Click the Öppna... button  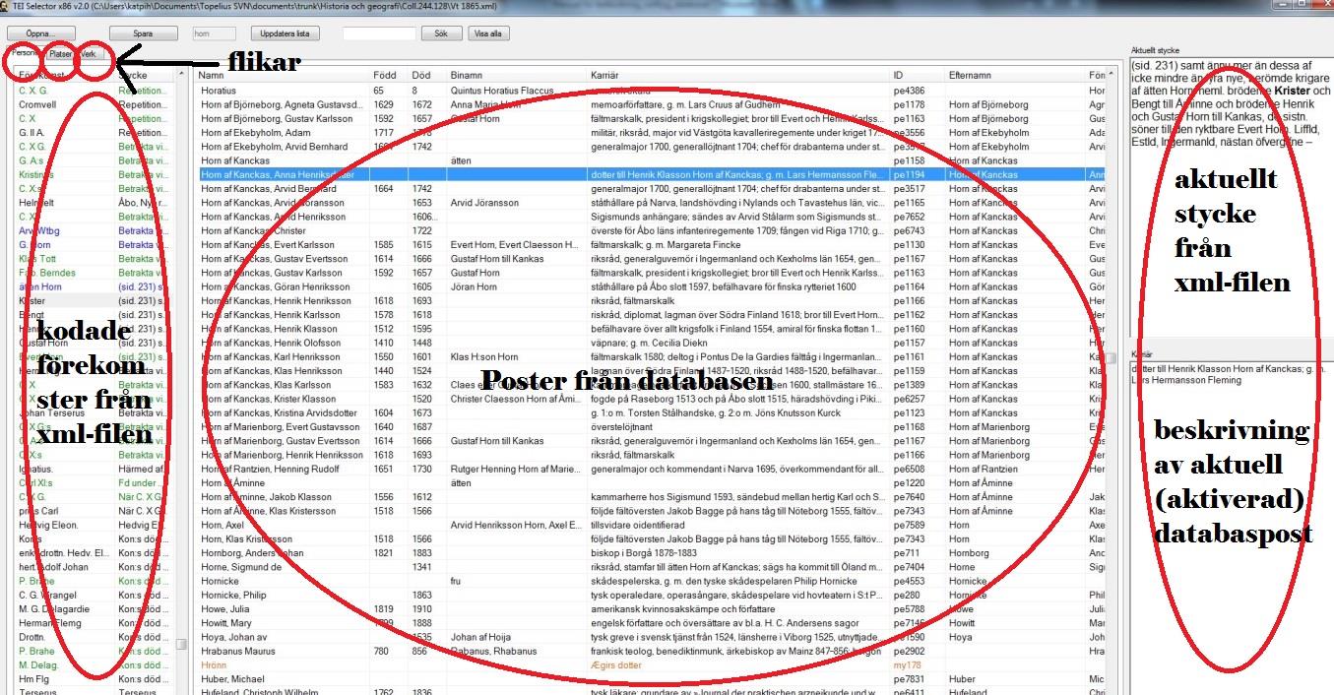(41, 33)
